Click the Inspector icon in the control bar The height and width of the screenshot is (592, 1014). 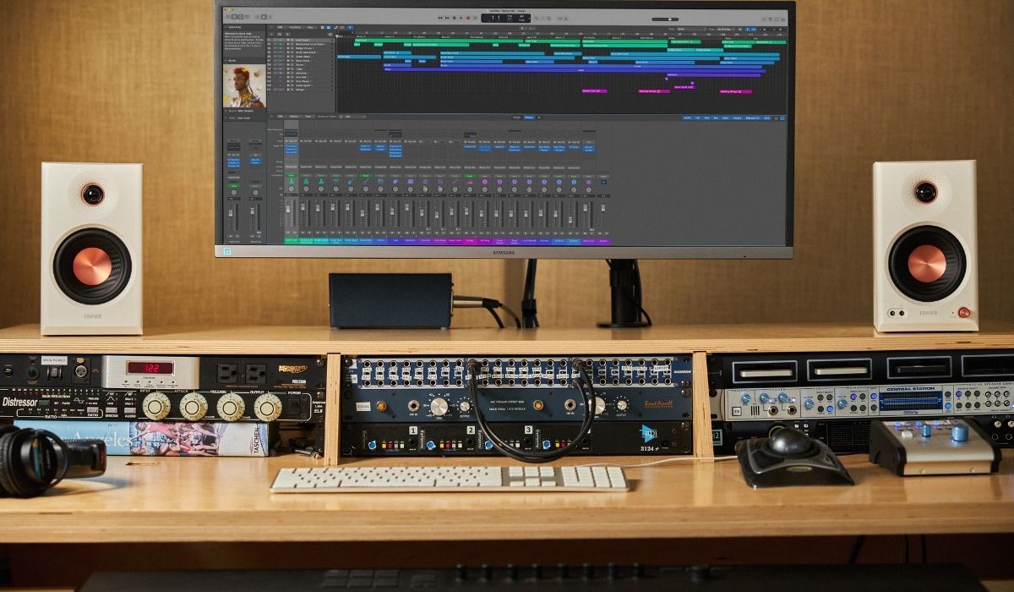(234, 17)
